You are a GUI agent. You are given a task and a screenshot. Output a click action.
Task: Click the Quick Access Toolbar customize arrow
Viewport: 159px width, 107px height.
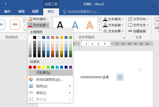(6, 4)
